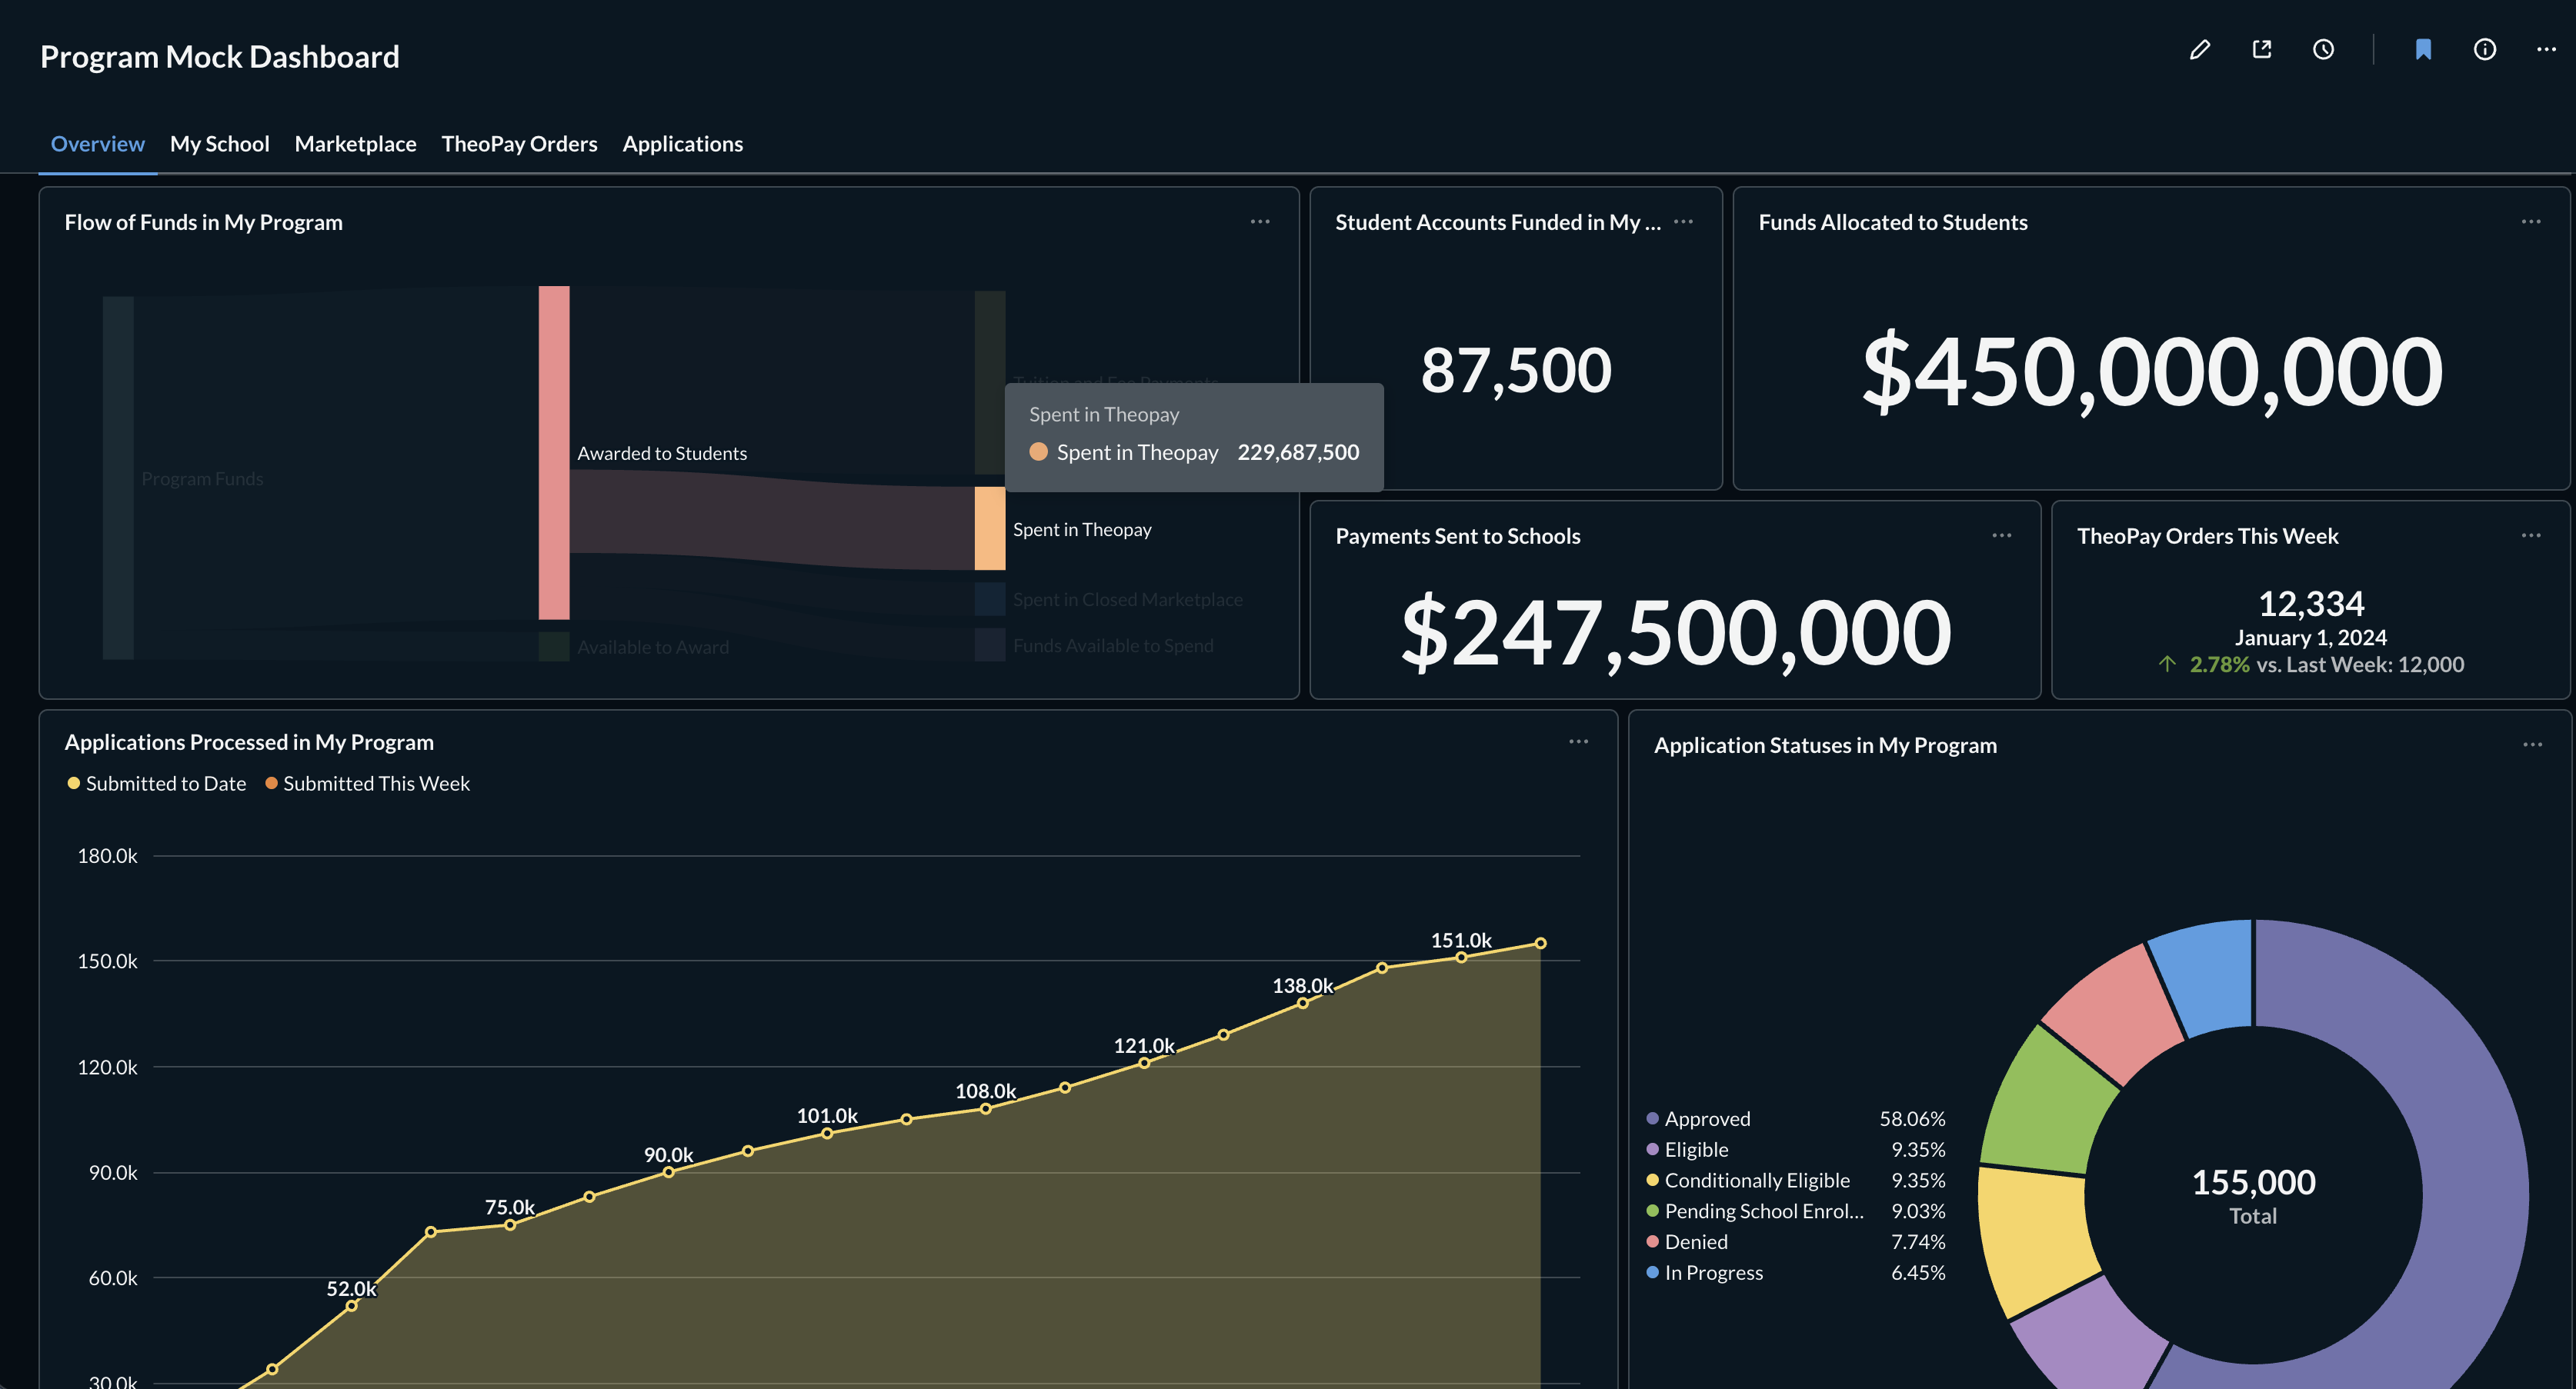Click the $450,000,000 funds allocated value
Screen dimensions: 2576x1389
[x=2152, y=371]
